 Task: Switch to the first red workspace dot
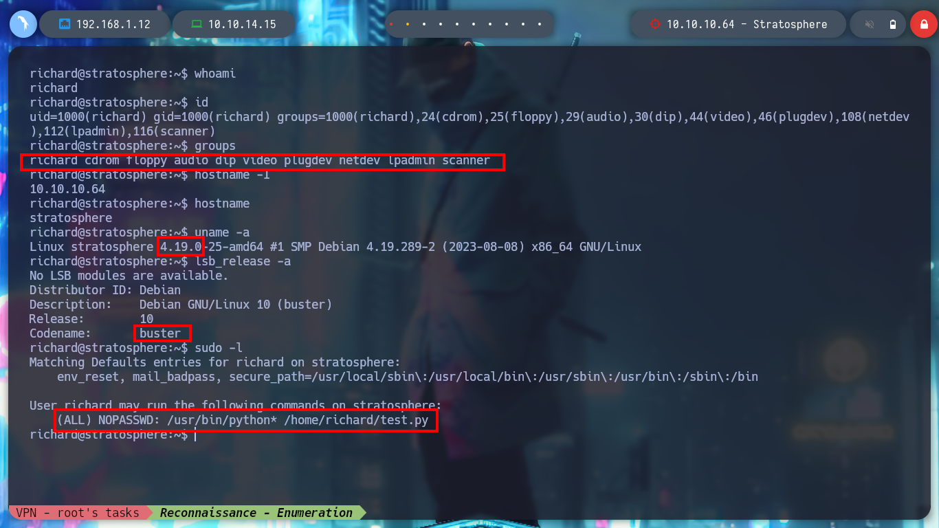pos(391,25)
